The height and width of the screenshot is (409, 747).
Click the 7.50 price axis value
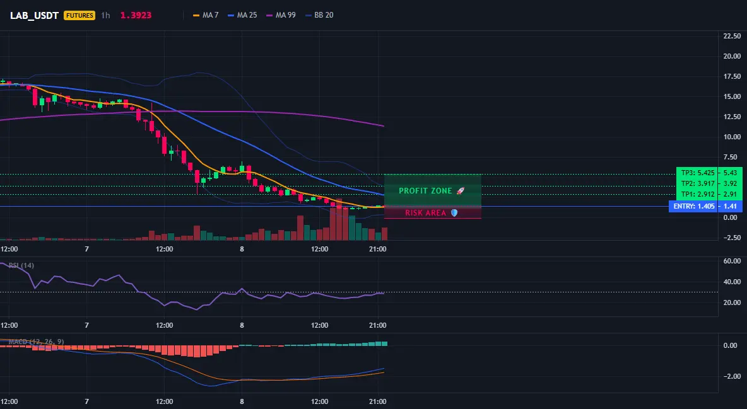[x=732, y=157]
